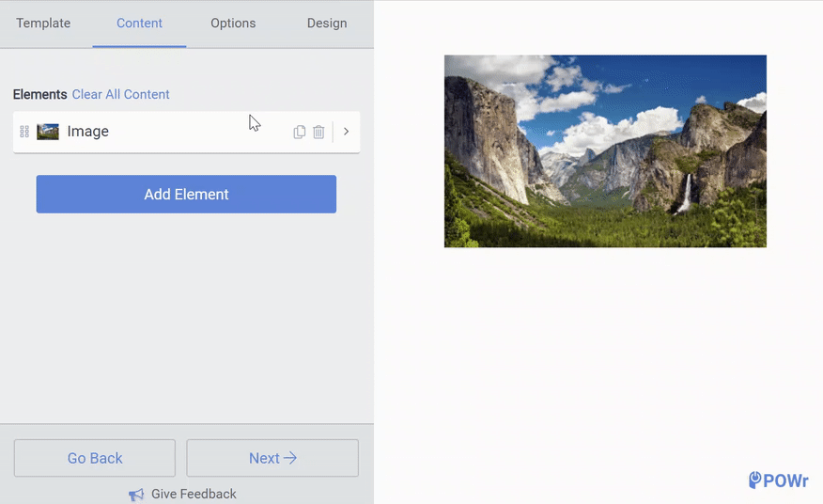Open the Content tab
The image size is (823, 504).
coord(139,24)
